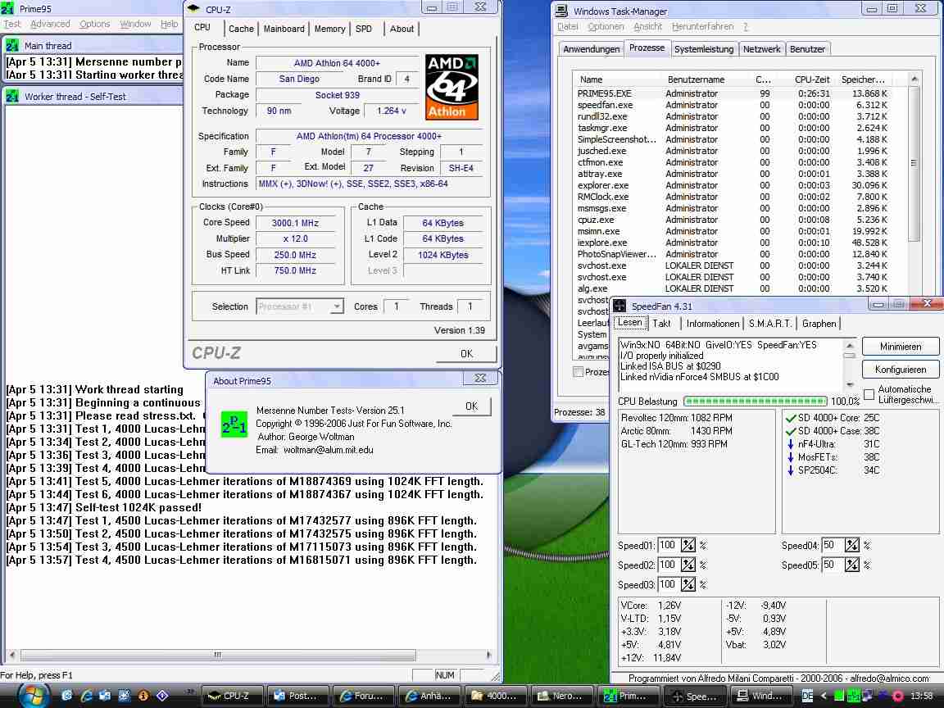Click the Speed01 spinner arrows
Image resolution: width=944 pixels, height=708 pixels.
point(688,546)
